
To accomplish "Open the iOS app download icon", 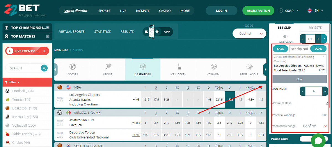I will point(146,32).
